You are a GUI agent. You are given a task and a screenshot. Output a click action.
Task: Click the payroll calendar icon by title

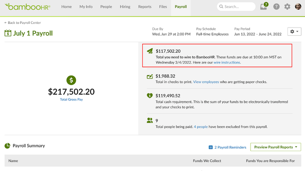tap(8, 33)
